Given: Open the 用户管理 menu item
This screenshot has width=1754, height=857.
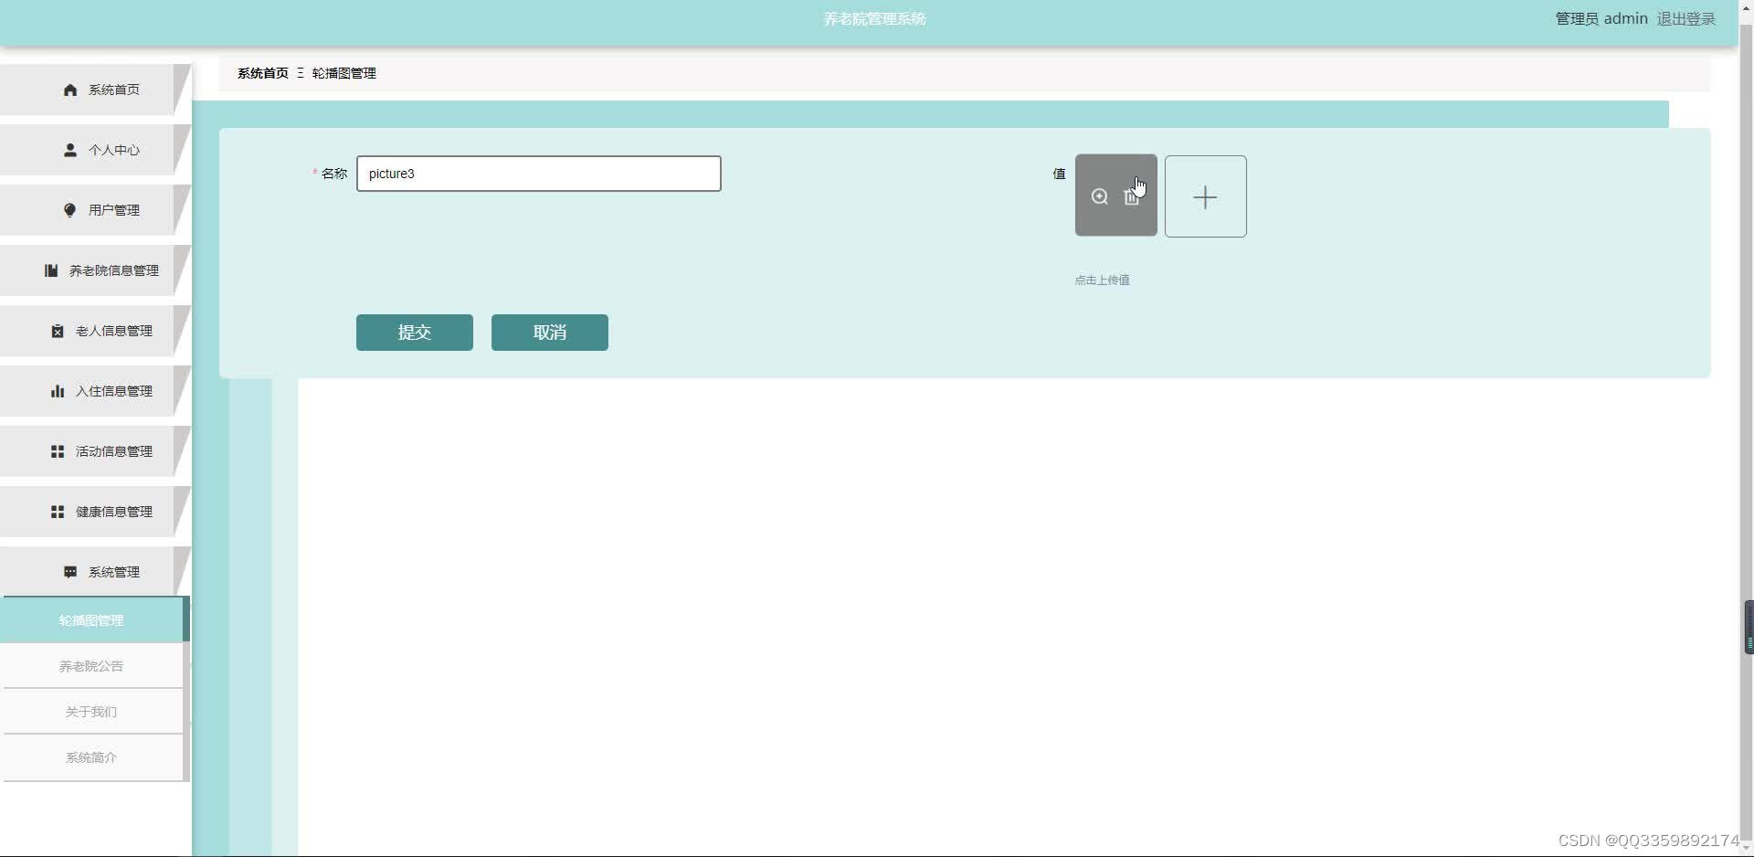Looking at the screenshot, I should pos(95,210).
